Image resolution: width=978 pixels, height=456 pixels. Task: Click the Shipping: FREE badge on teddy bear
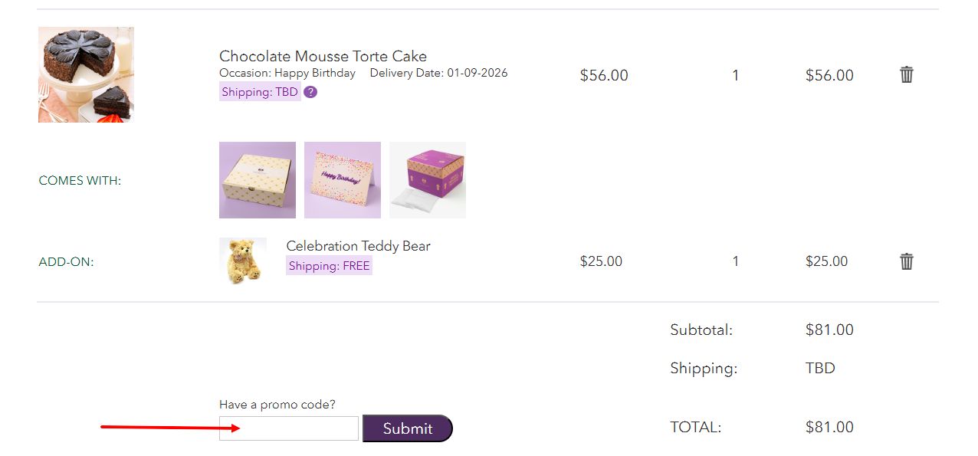point(329,265)
